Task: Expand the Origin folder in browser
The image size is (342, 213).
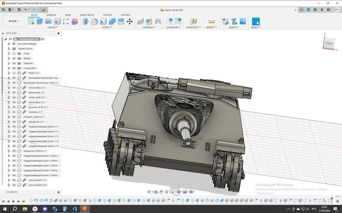Action: click(x=9, y=54)
